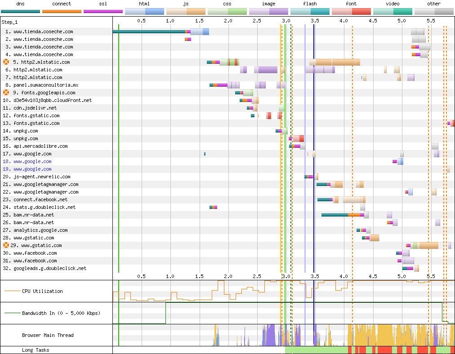The width and height of the screenshot is (455, 354).
Task: Click the js-agent.newrelic.com request label
Action: [x=42, y=177]
